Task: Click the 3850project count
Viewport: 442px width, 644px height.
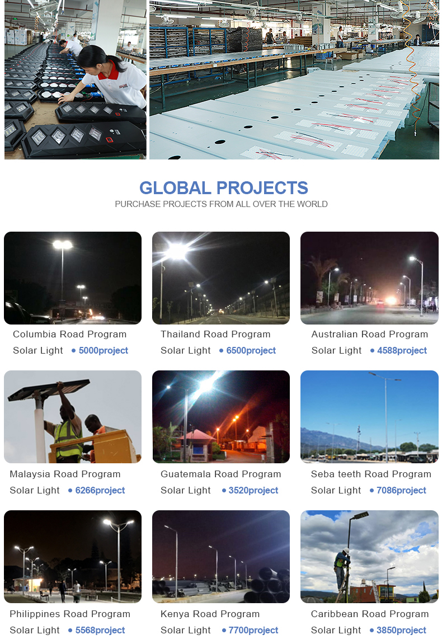Action: [401, 630]
